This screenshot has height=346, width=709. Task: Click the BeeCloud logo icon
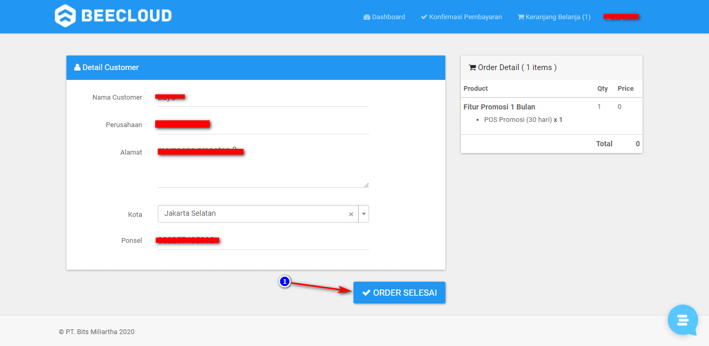click(x=65, y=16)
